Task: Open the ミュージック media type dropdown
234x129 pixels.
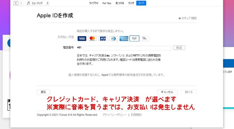Action: pyautogui.click(x=37, y=3)
